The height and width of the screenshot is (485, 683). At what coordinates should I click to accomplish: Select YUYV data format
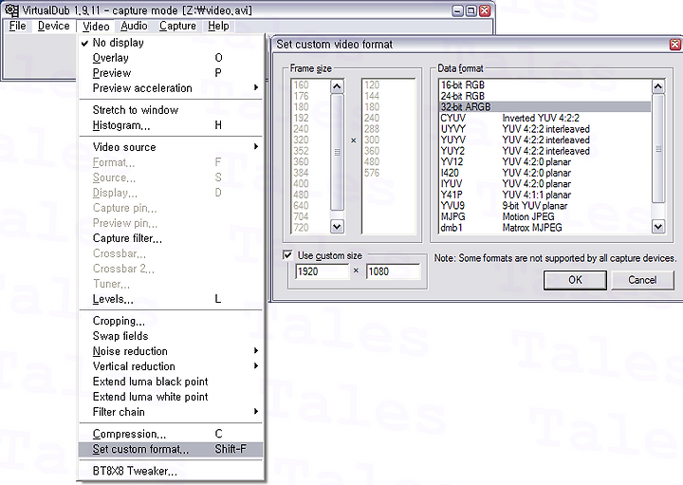pos(545,140)
